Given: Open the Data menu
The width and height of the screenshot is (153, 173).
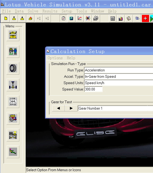Looking at the screenshot, I should coord(19,11).
